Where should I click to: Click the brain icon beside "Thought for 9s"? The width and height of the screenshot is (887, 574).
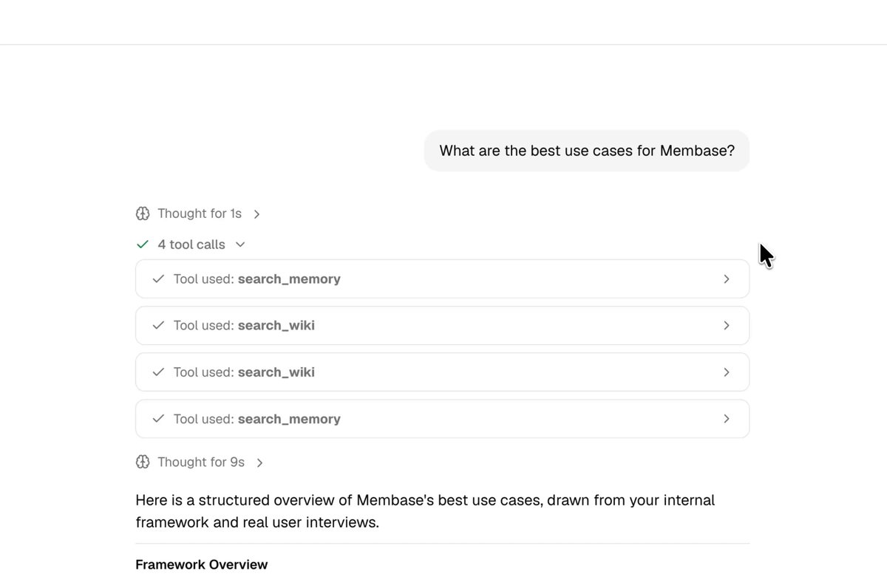pyautogui.click(x=143, y=462)
